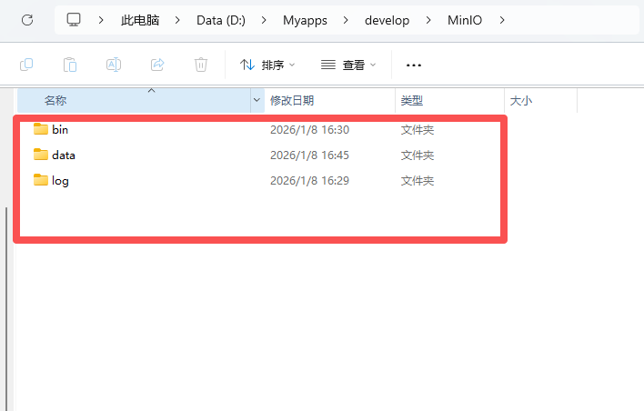Expand chevron after MinIO breadcrumb
Image resolution: width=644 pixels, height=411 pixels.
[x=502, y=20]
